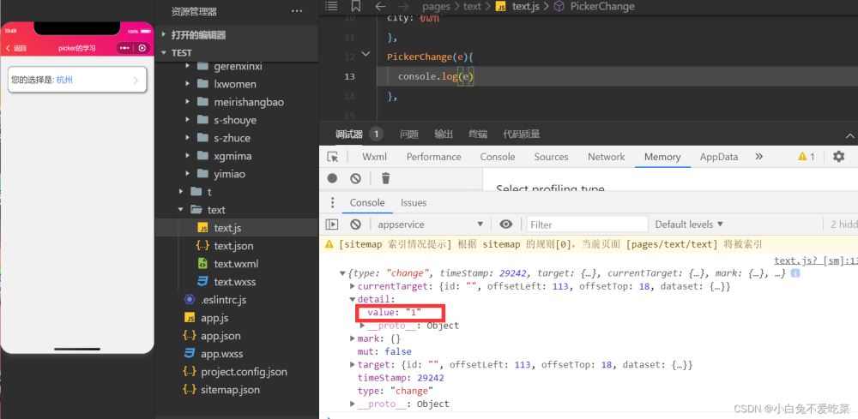Image resolution: width=858 pixels, height=419 pixels.
Task: Open text.wxml file in explorer
Action: (236, 264)
